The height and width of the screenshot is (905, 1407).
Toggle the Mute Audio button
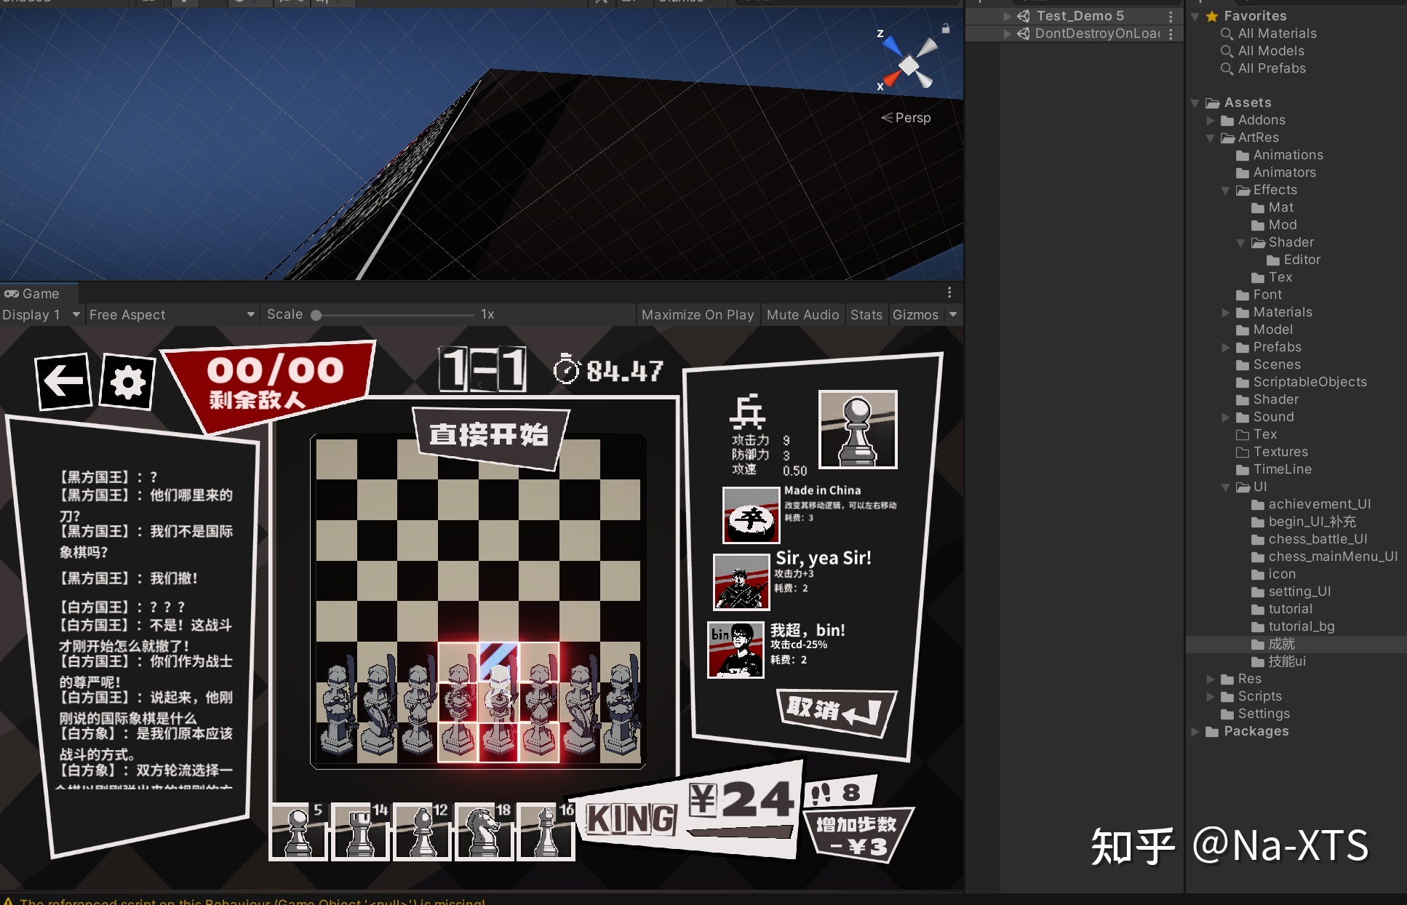804,314
